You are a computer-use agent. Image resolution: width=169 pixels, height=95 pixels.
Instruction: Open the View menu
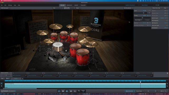point(15,5)
